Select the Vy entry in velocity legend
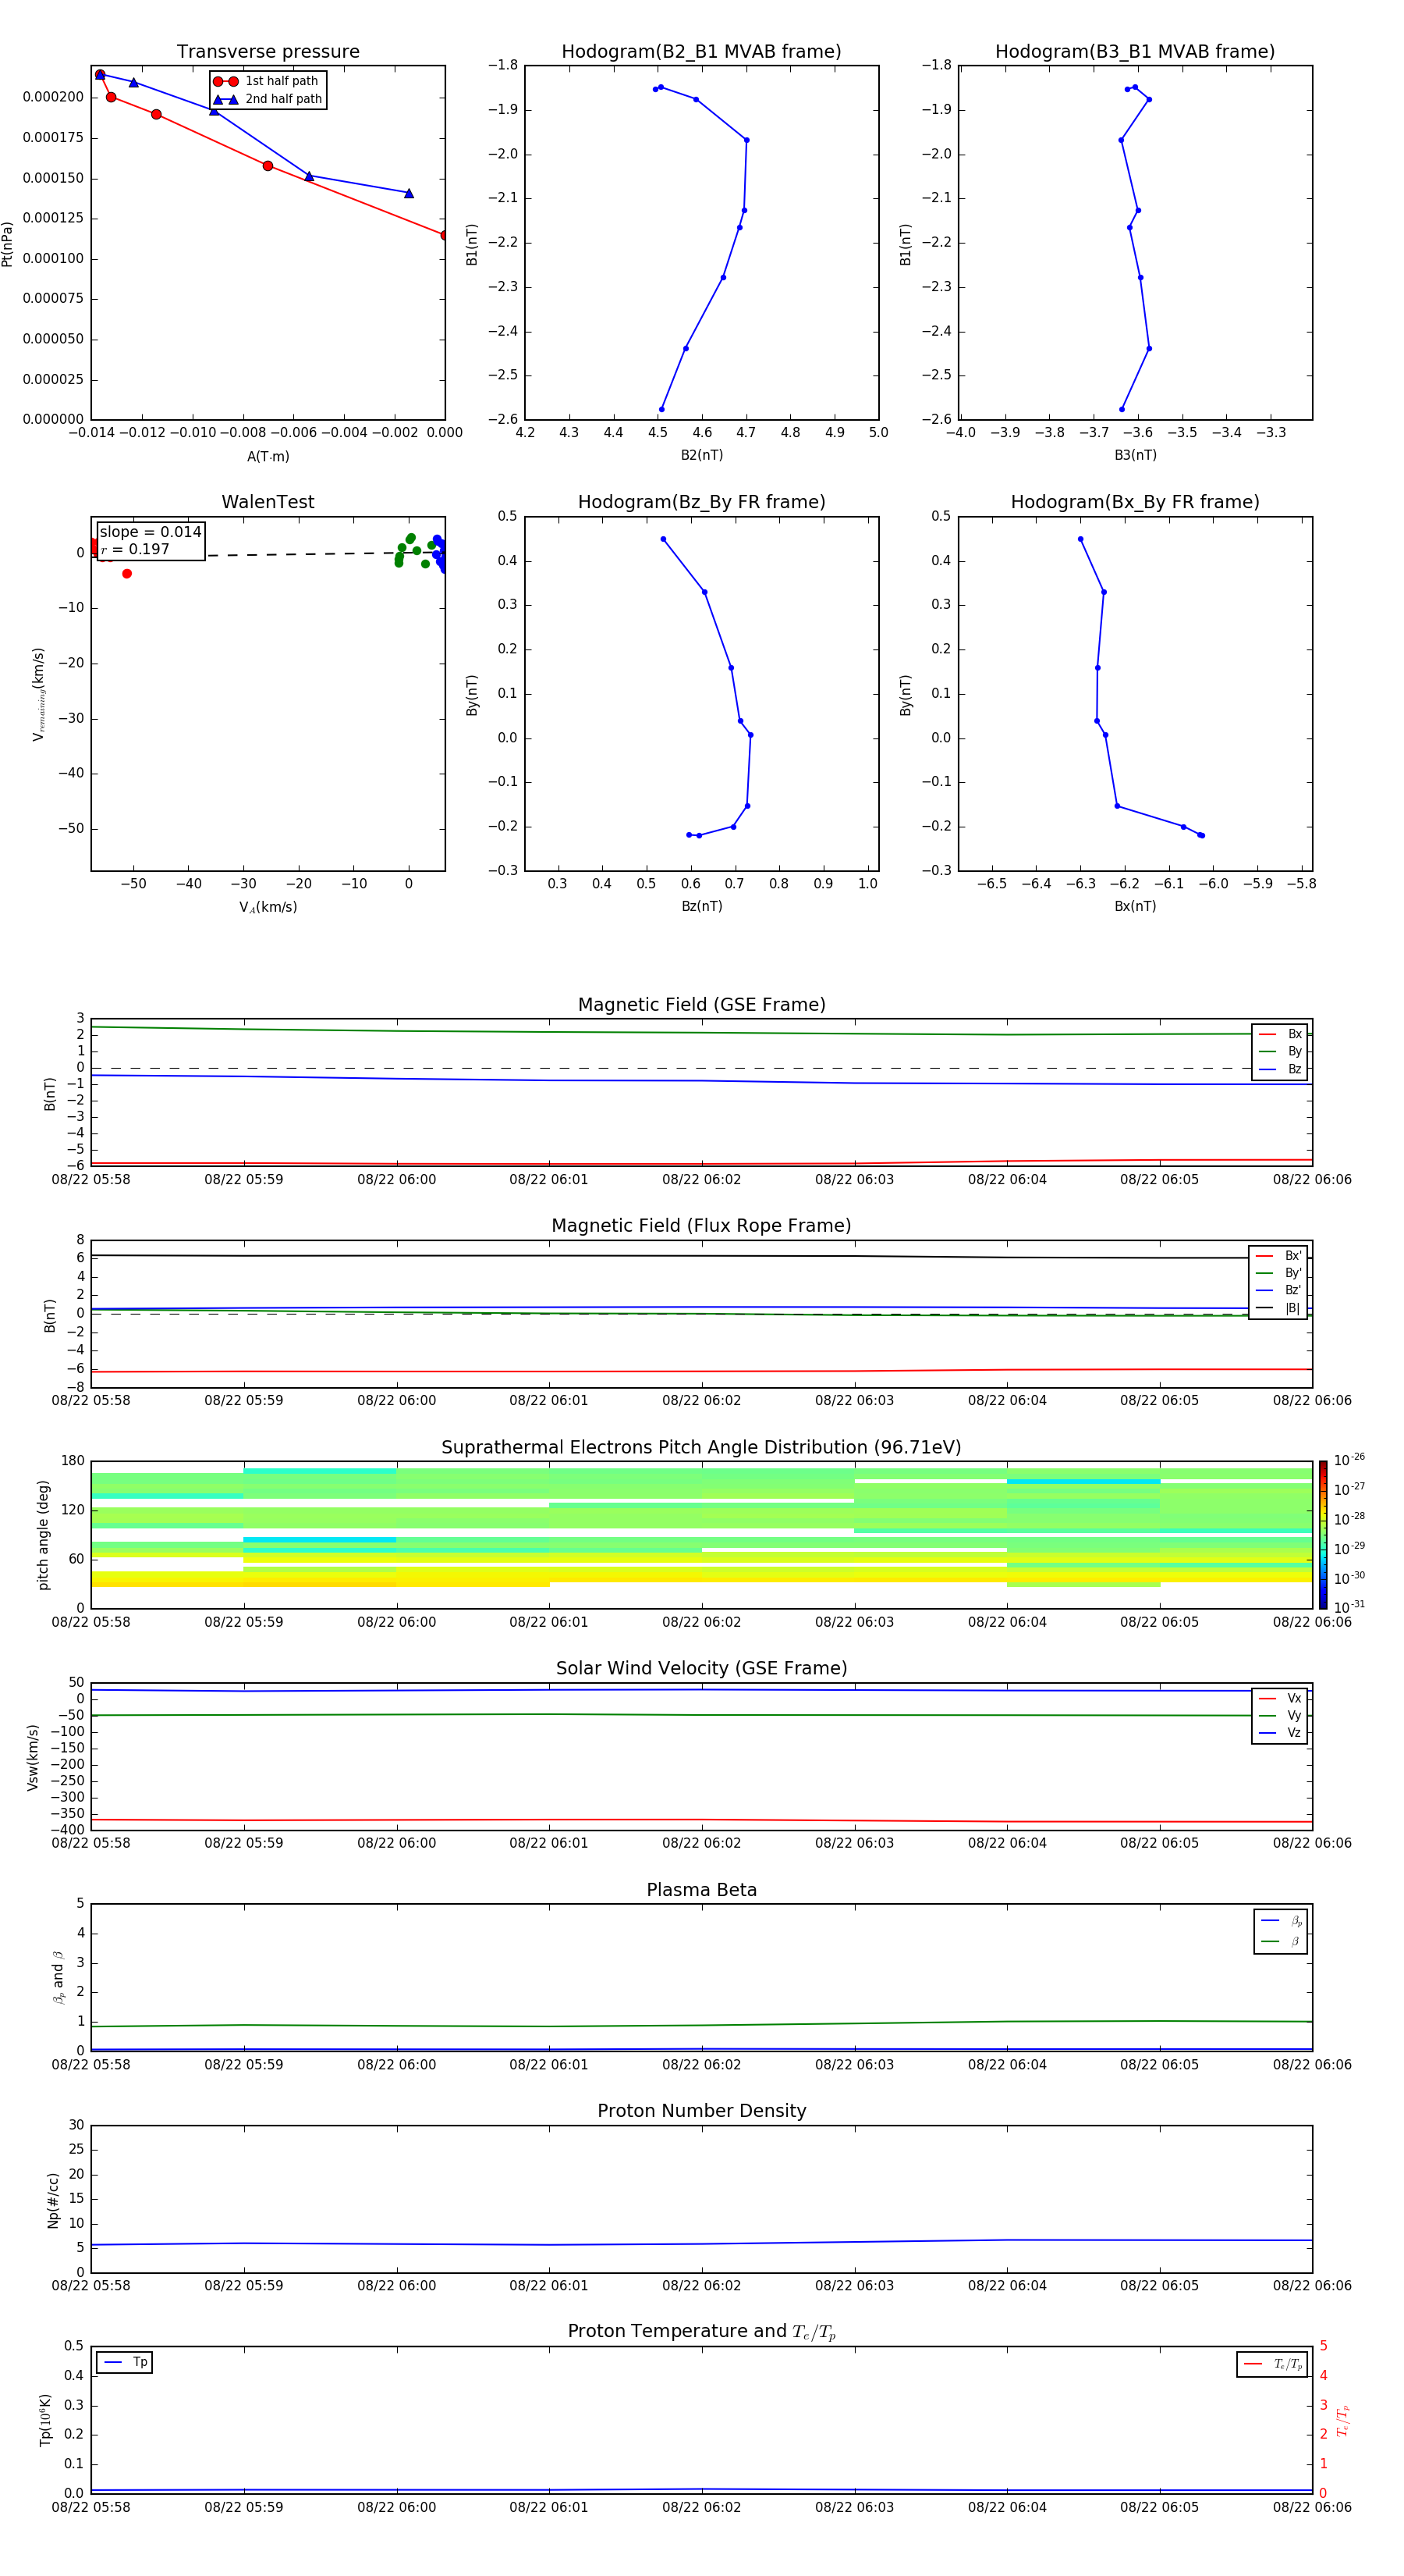The image size is (1404, 2576). (x=1280, y=1715)
